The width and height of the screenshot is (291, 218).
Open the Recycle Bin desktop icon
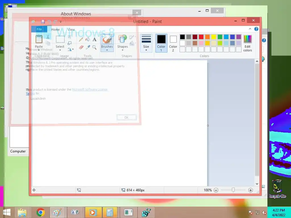(277, 188)
